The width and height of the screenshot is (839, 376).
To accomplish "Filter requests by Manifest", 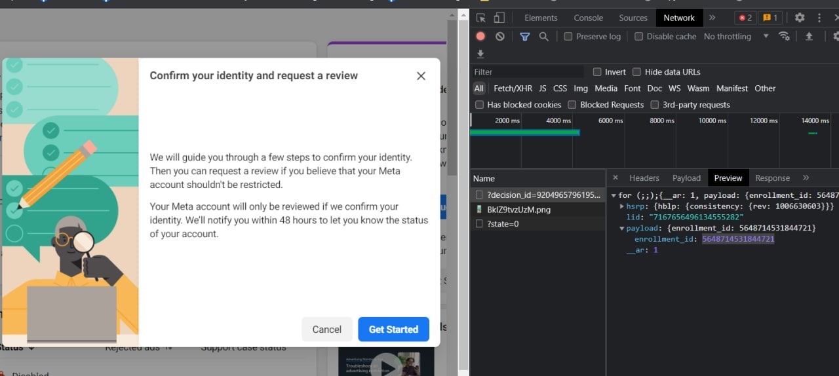I will [732, 88].
